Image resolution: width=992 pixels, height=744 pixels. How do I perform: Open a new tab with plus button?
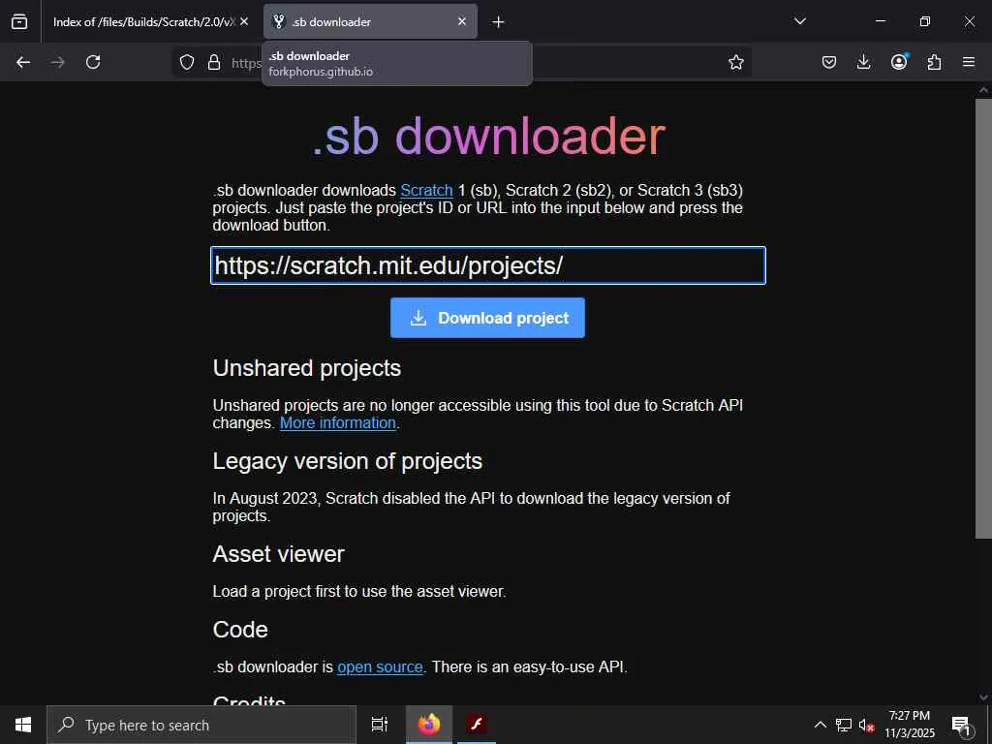click(498, 22)
